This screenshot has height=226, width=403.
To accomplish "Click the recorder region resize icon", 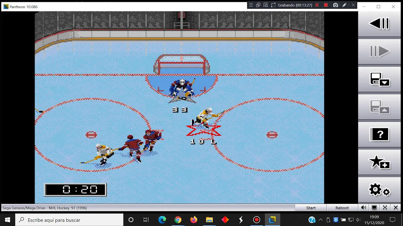I will point(273,5).
